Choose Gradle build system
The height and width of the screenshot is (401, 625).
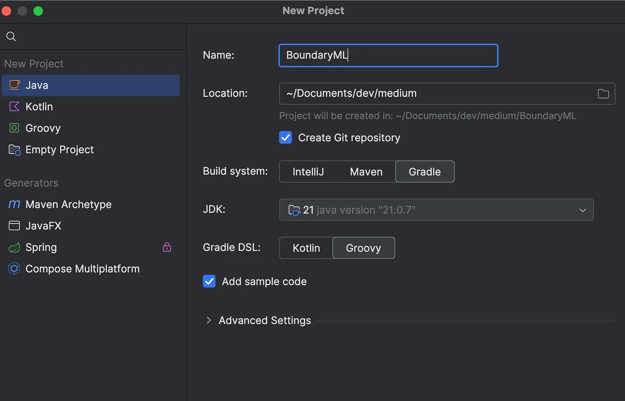(x=425, y=172)
